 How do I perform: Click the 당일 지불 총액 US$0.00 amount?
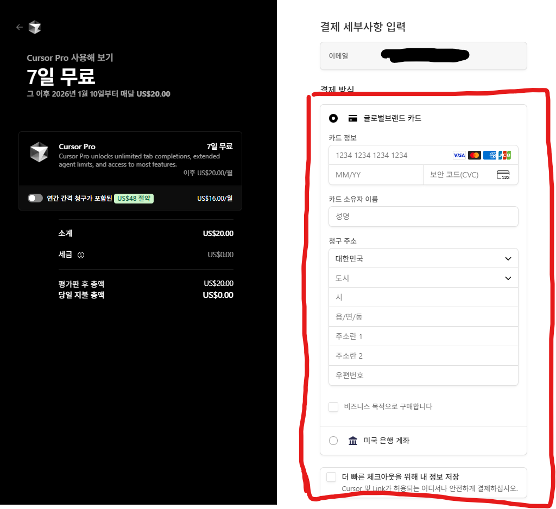(218, 295)
